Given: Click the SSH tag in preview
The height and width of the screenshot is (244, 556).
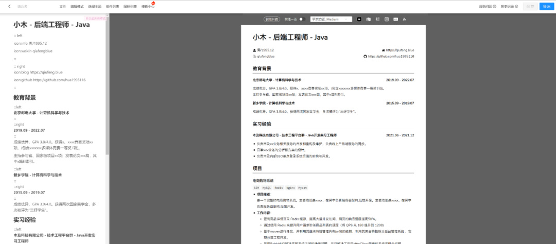Looking at the screenshot, I should point(256,187).
